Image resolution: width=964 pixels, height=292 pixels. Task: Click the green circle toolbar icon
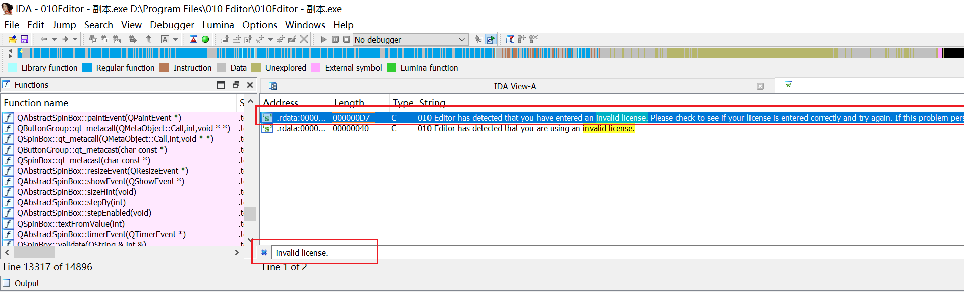point(205,39)
